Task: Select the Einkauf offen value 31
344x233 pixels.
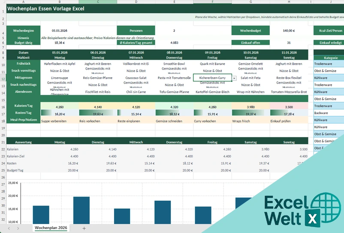Action: [289, 42]
